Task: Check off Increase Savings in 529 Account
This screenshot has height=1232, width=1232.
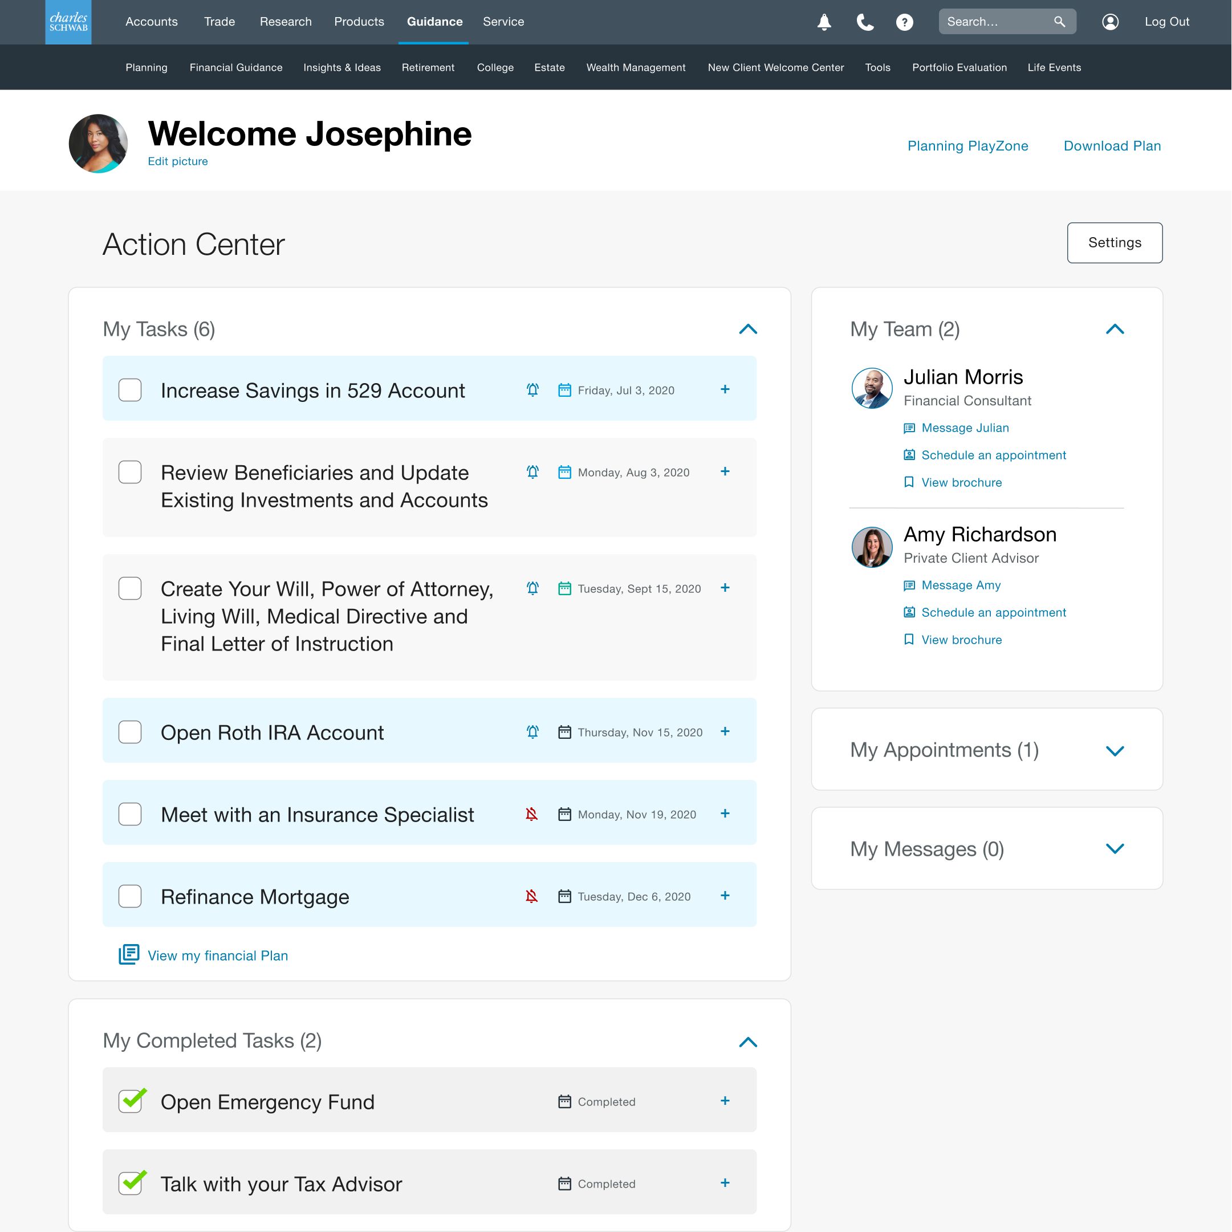Action: [x=130, y=389]
